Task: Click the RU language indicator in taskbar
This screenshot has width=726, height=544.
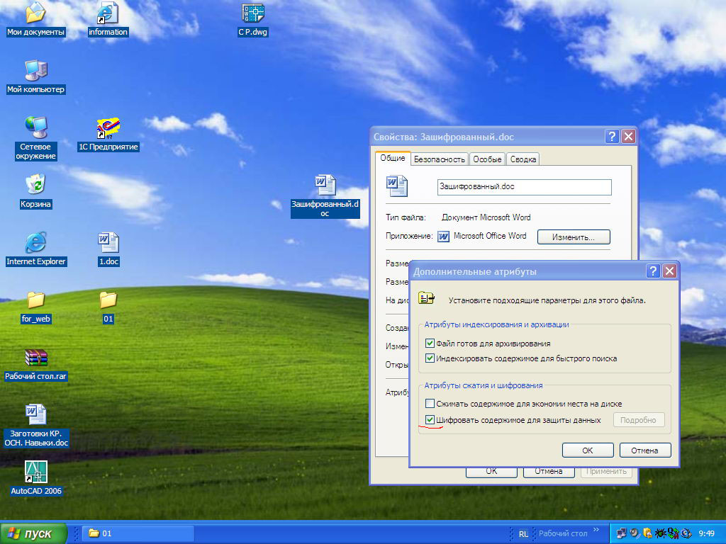Action: (x=523, y=533)
